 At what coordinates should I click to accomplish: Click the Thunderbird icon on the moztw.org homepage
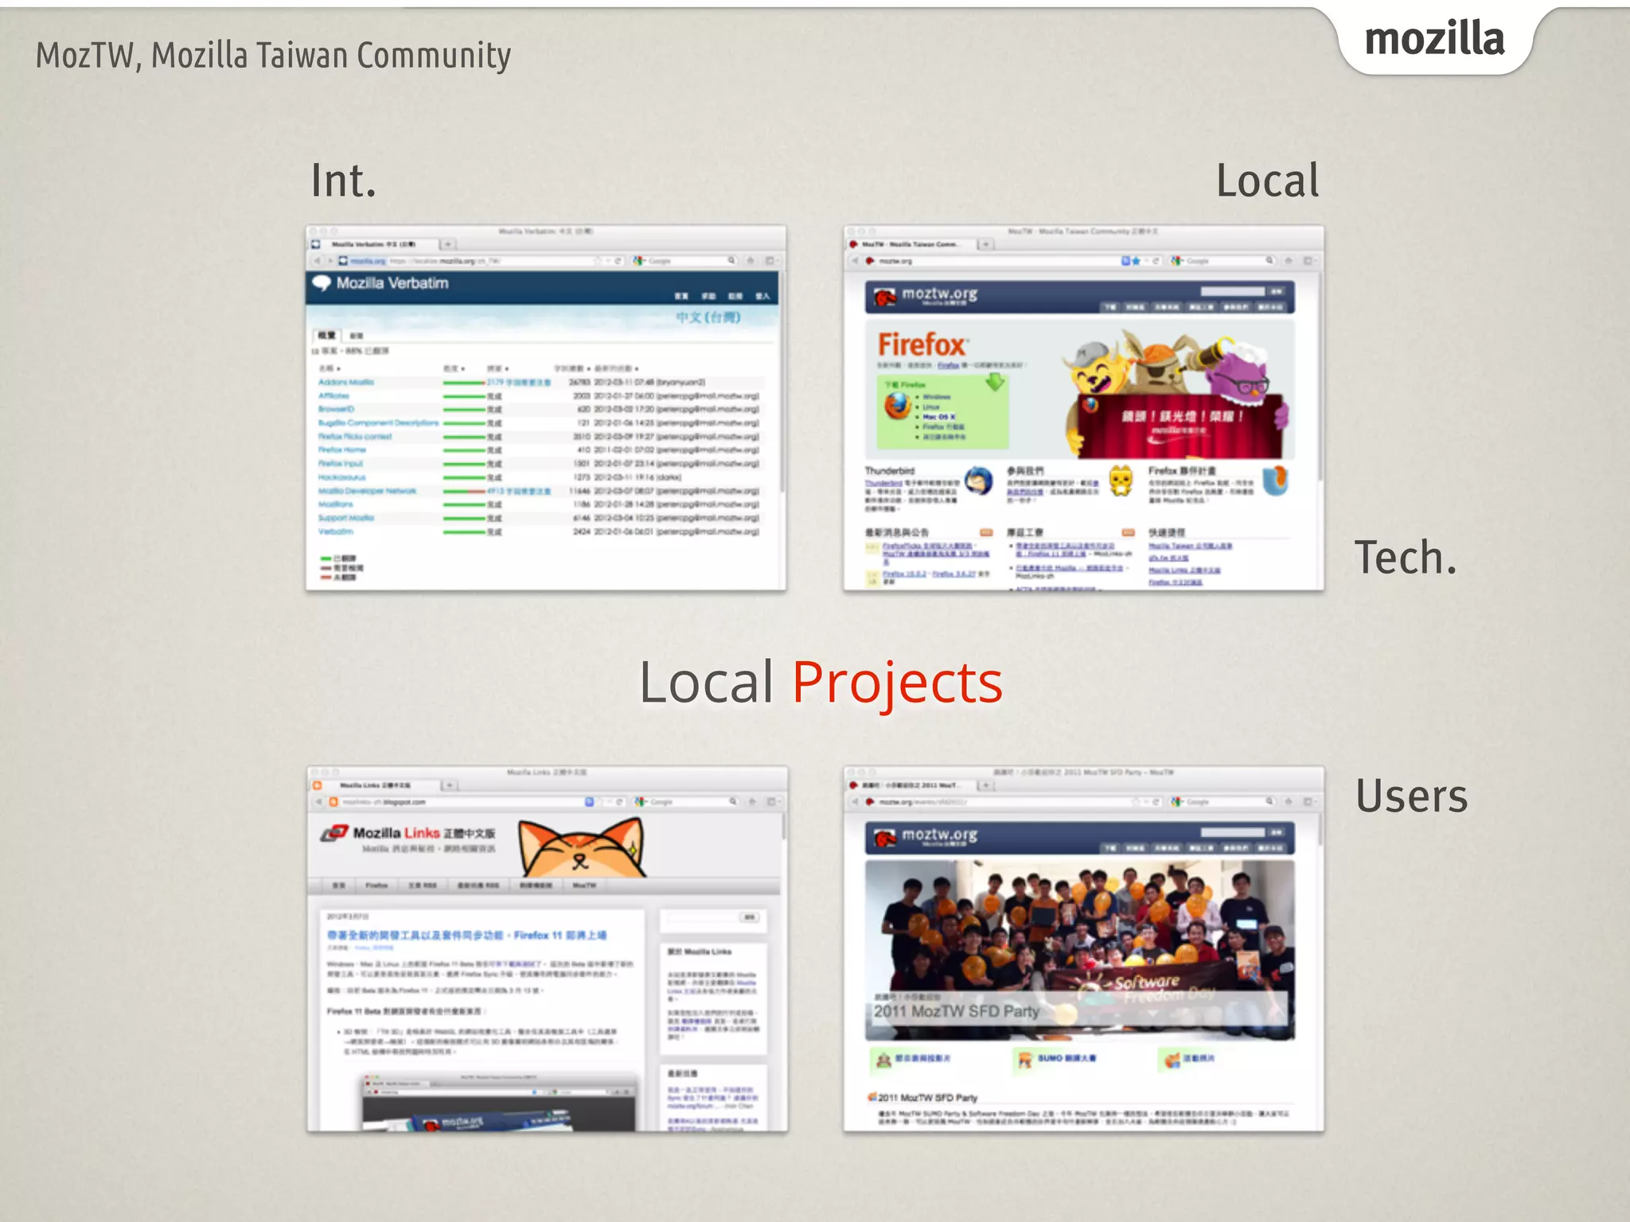coord(979,481)
